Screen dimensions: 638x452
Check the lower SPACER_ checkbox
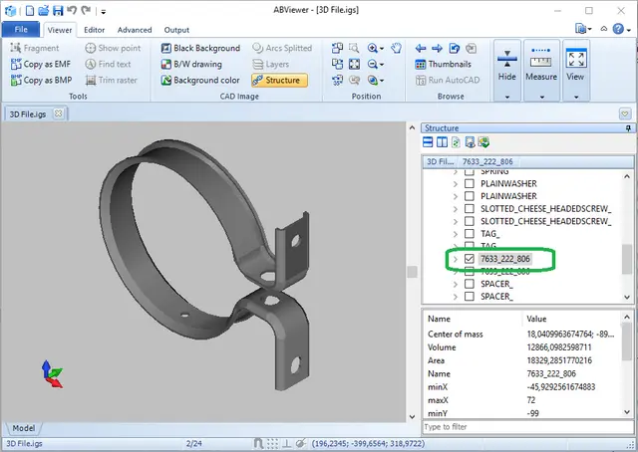pos(470,297)
